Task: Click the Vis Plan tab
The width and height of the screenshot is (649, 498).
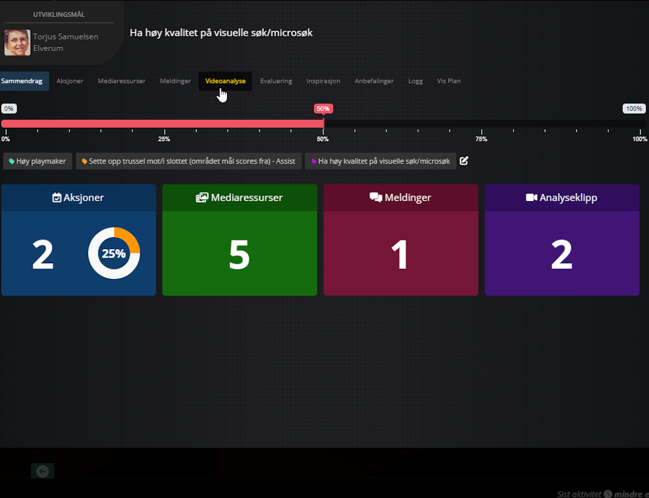Action: click(448, 81)
